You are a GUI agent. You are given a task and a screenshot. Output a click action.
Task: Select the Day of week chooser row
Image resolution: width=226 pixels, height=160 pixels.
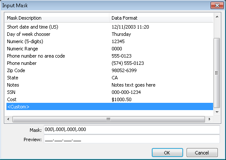(110, 34)
